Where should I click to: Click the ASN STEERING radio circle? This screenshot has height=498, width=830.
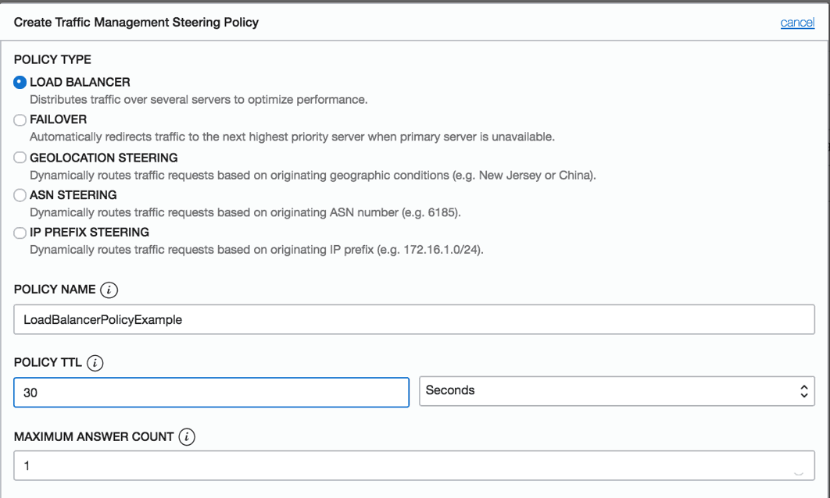point(19,195)
